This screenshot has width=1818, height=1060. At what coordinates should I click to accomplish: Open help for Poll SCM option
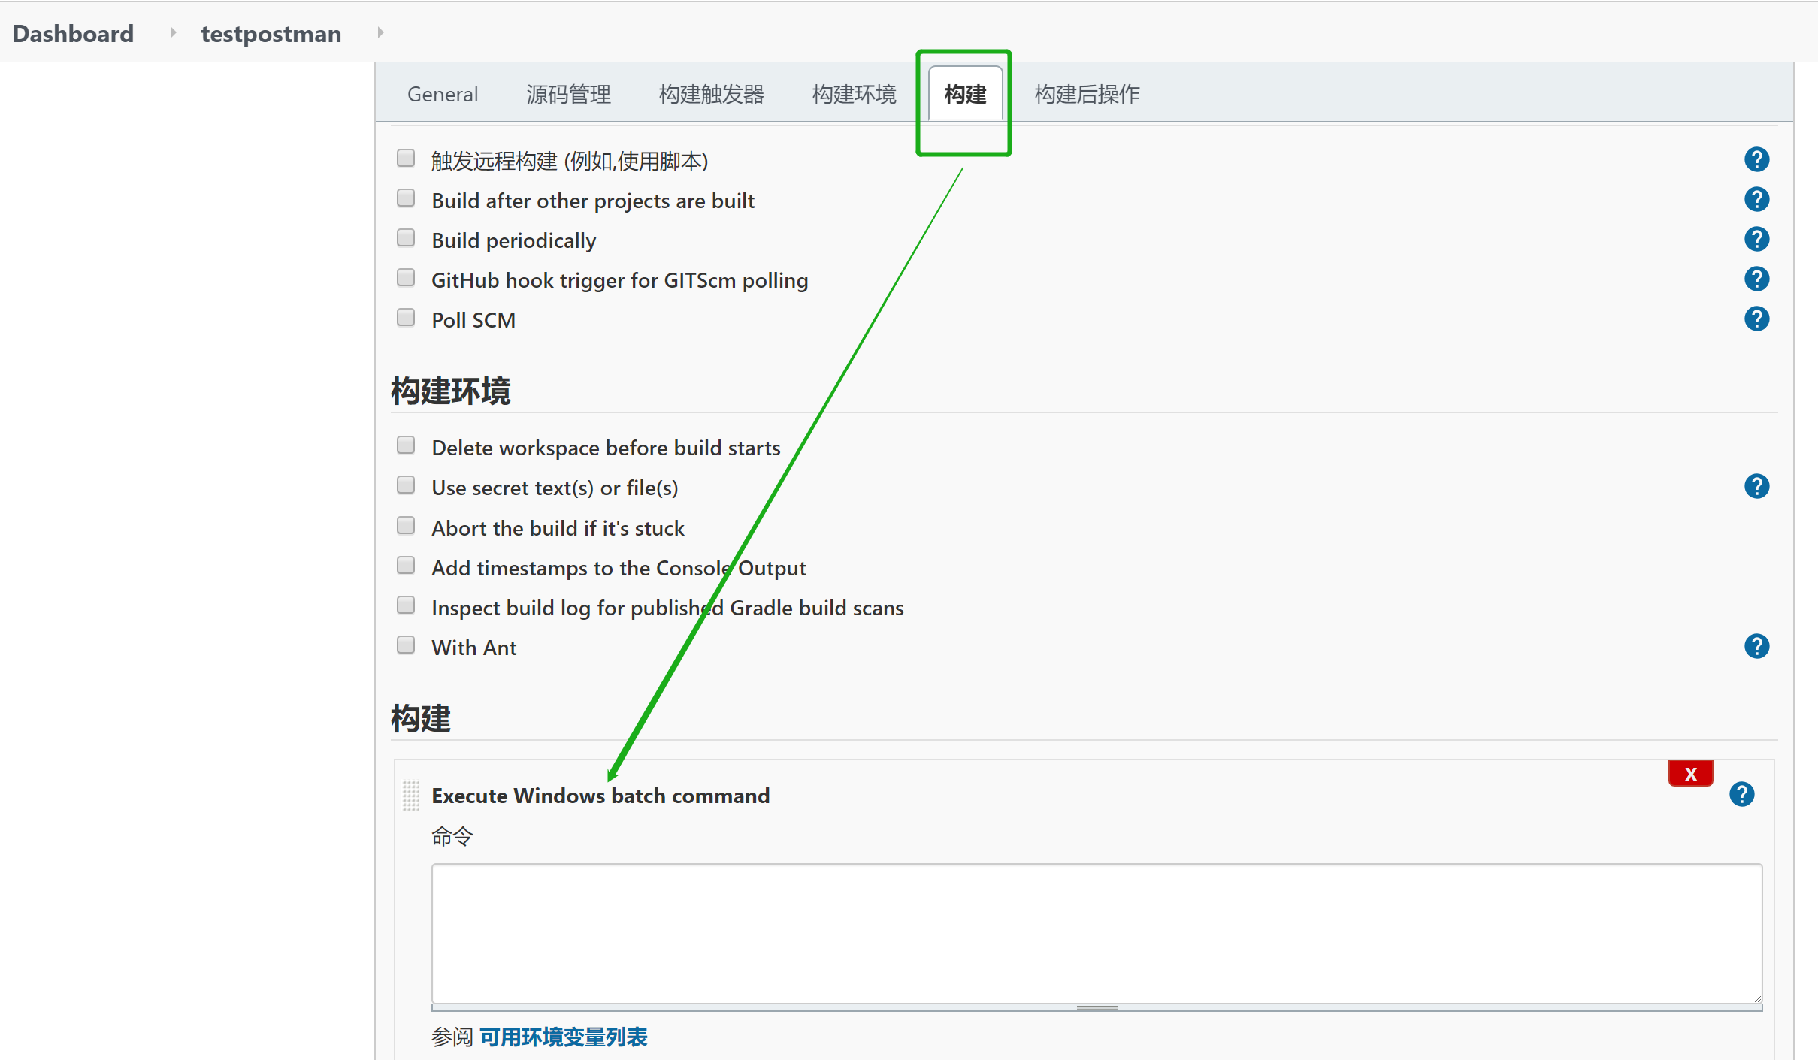tap(1756, 319)
